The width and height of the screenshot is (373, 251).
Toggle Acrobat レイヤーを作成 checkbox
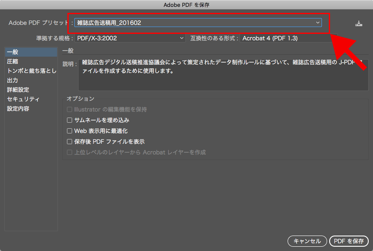click(70, 152)
